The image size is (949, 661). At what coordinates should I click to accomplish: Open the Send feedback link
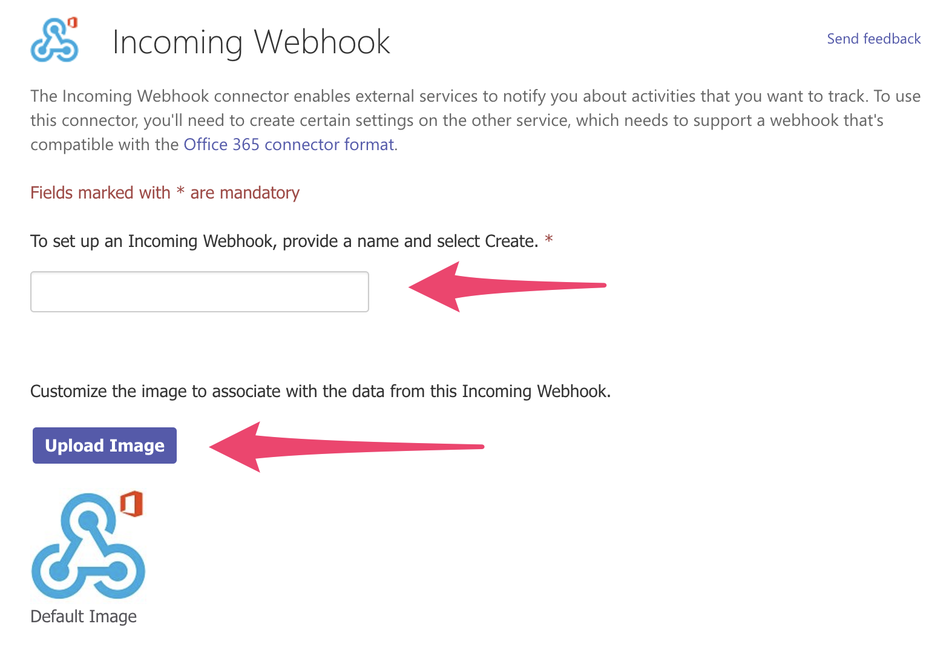[x=873, y=39]
